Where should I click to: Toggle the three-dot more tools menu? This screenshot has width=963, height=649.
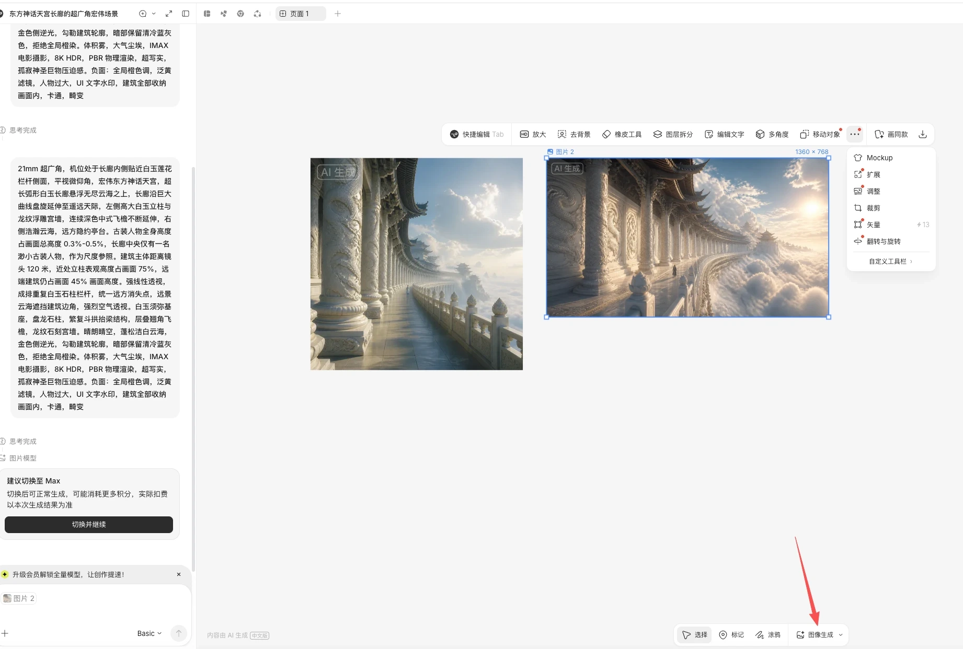pos(855,134)
